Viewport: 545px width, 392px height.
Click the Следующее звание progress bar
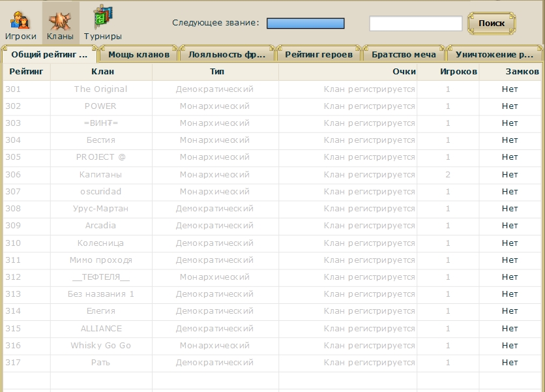(305, 23)
